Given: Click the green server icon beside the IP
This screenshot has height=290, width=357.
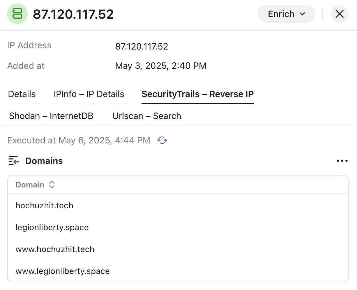Looking at the screenshot, I should (x=17, y=14).
